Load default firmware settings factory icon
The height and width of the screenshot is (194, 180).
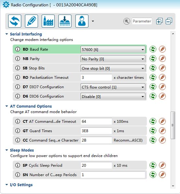point(48,21)
